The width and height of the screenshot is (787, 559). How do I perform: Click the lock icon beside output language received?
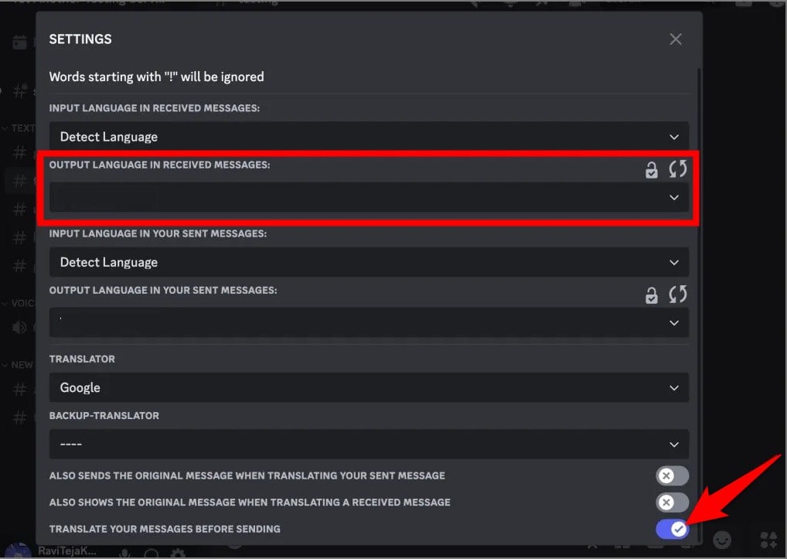(652, 169)
